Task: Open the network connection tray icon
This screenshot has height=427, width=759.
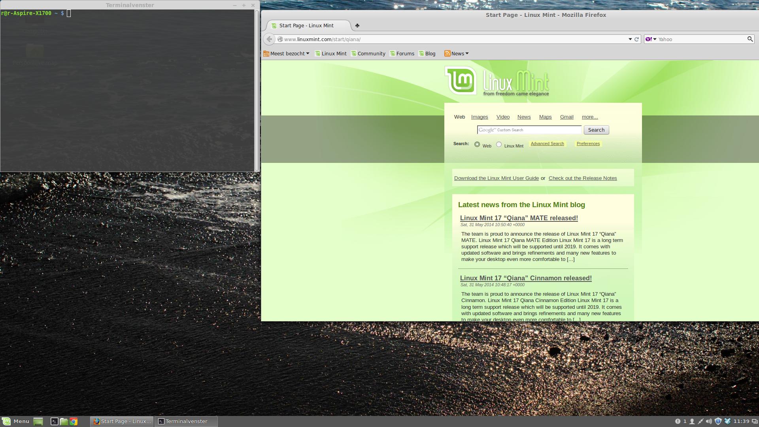Action: (x=700, y=421)
